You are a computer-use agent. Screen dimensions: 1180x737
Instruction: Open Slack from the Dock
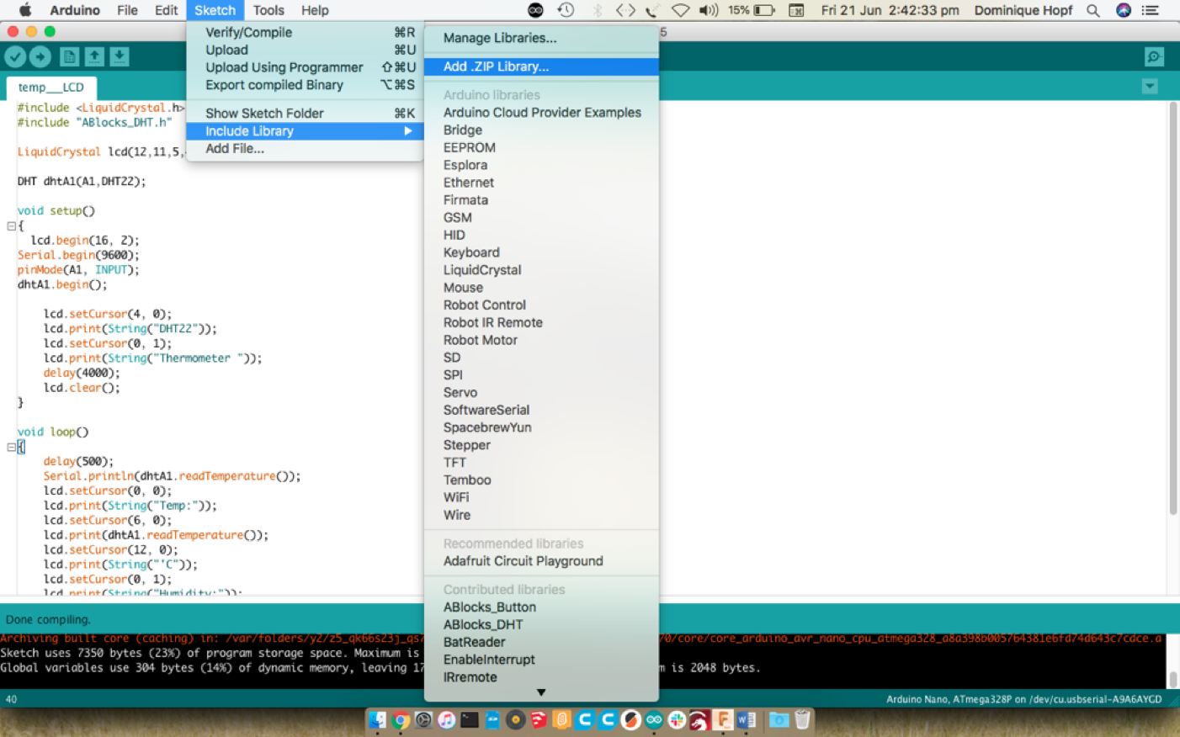coord(677,719)
